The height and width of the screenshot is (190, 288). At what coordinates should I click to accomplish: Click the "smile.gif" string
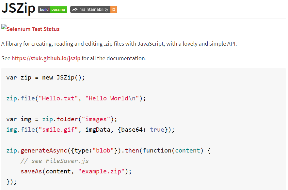coord(58,130)
